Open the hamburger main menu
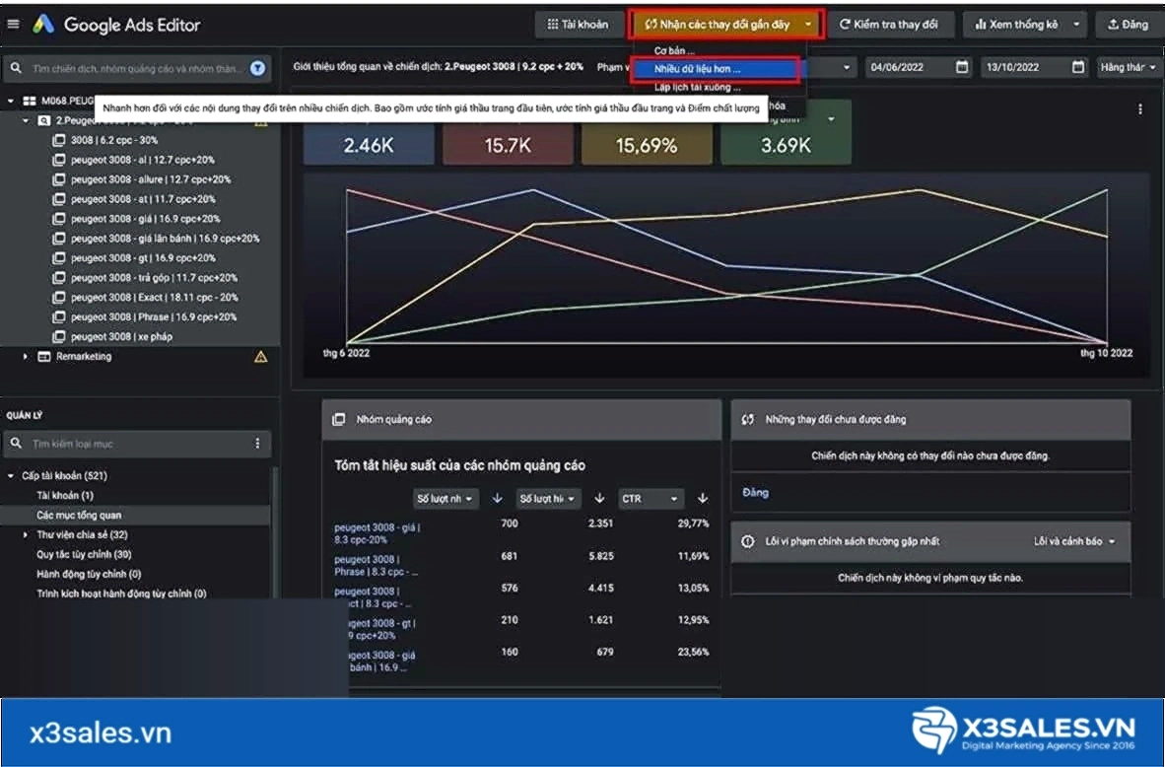1165x767 pixels. click(x=14, y=25)
